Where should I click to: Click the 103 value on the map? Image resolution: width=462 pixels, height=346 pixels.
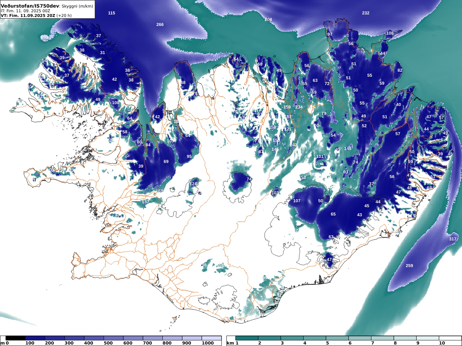275,193
